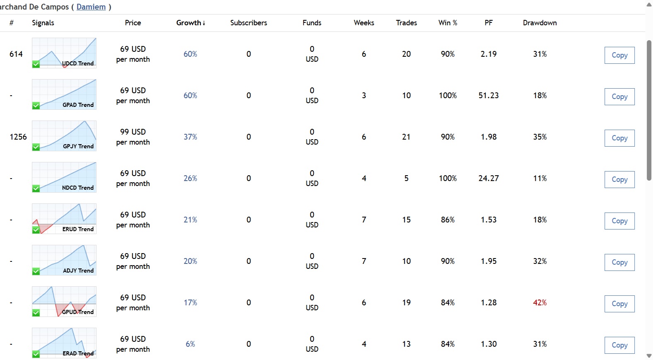This screenshot has width=653, height=360.
Task: Open the GPUD Trend signal chart thumbnail
Action: 64,302
